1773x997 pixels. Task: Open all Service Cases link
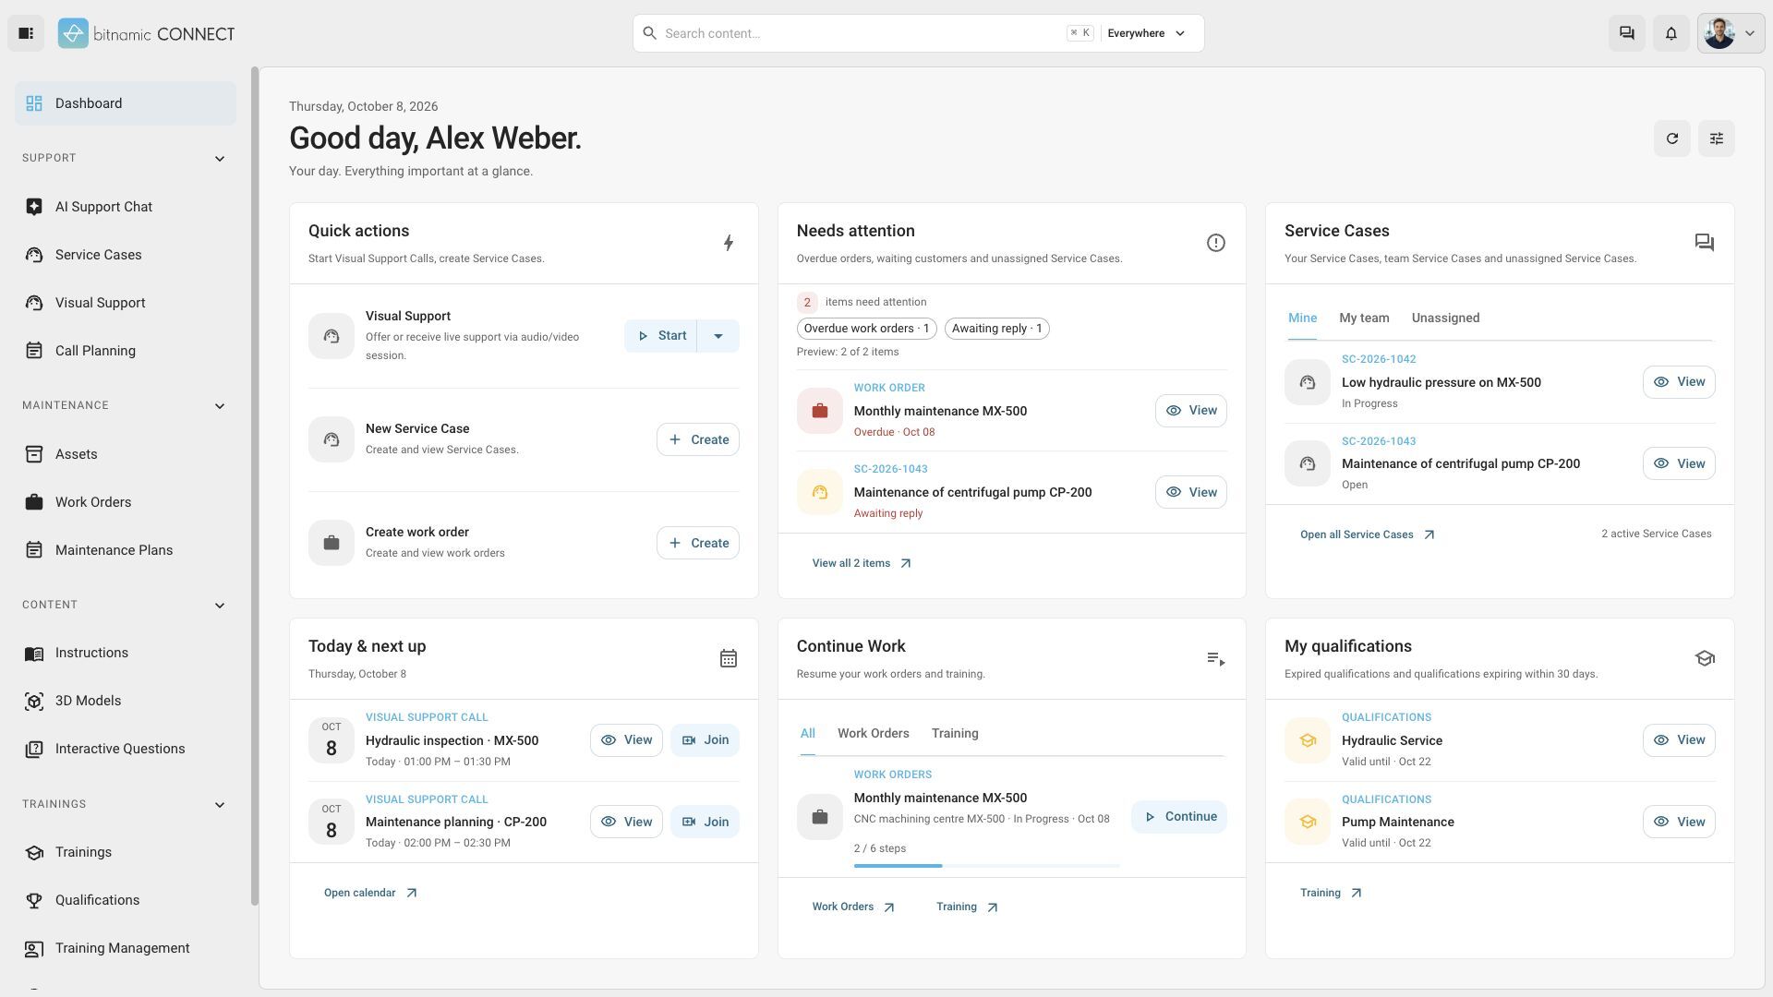coord(1367,535)
